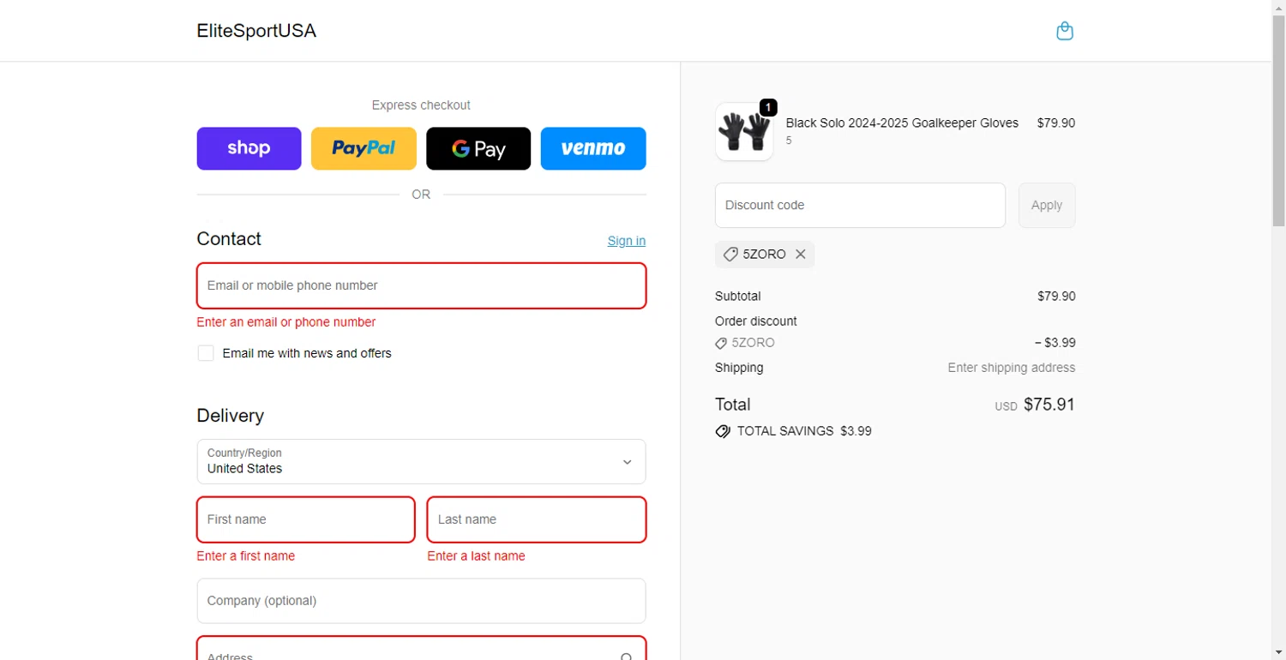Focus the Company (optional) field

click(421, 601)
